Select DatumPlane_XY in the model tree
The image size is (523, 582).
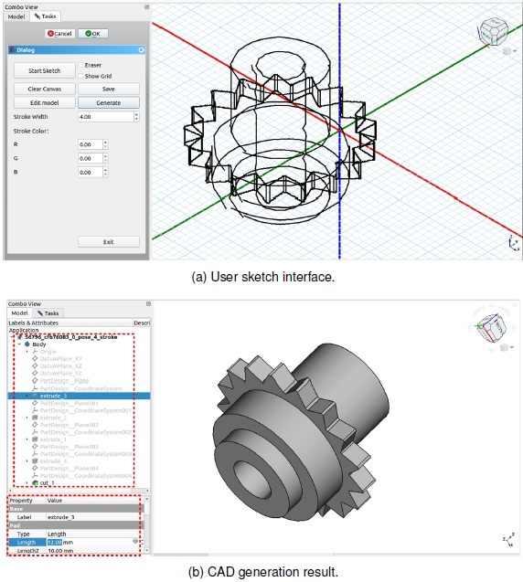pyautogui.click(x=57, y=359)
